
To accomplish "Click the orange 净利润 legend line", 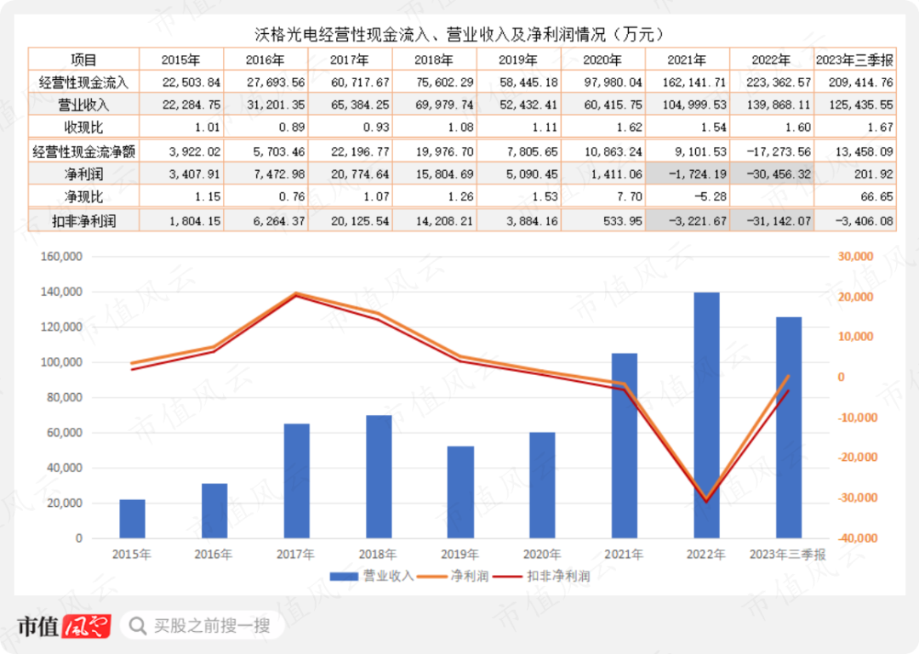I will 432,577.
